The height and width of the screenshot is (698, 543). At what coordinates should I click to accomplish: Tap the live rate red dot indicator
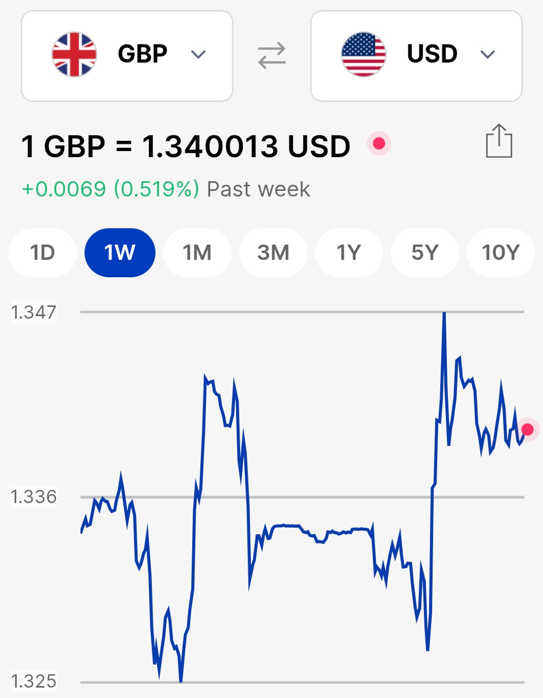point(379,144)
